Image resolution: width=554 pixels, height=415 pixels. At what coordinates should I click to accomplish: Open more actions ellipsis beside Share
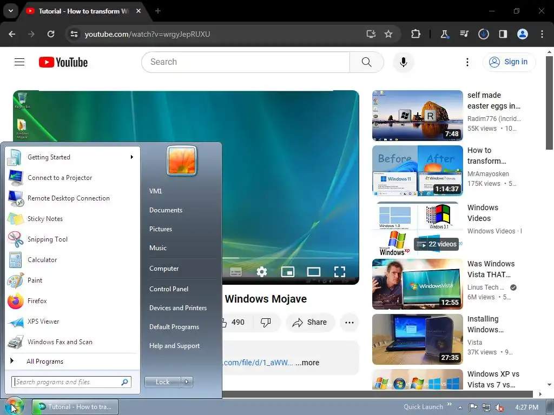[349, 322]
